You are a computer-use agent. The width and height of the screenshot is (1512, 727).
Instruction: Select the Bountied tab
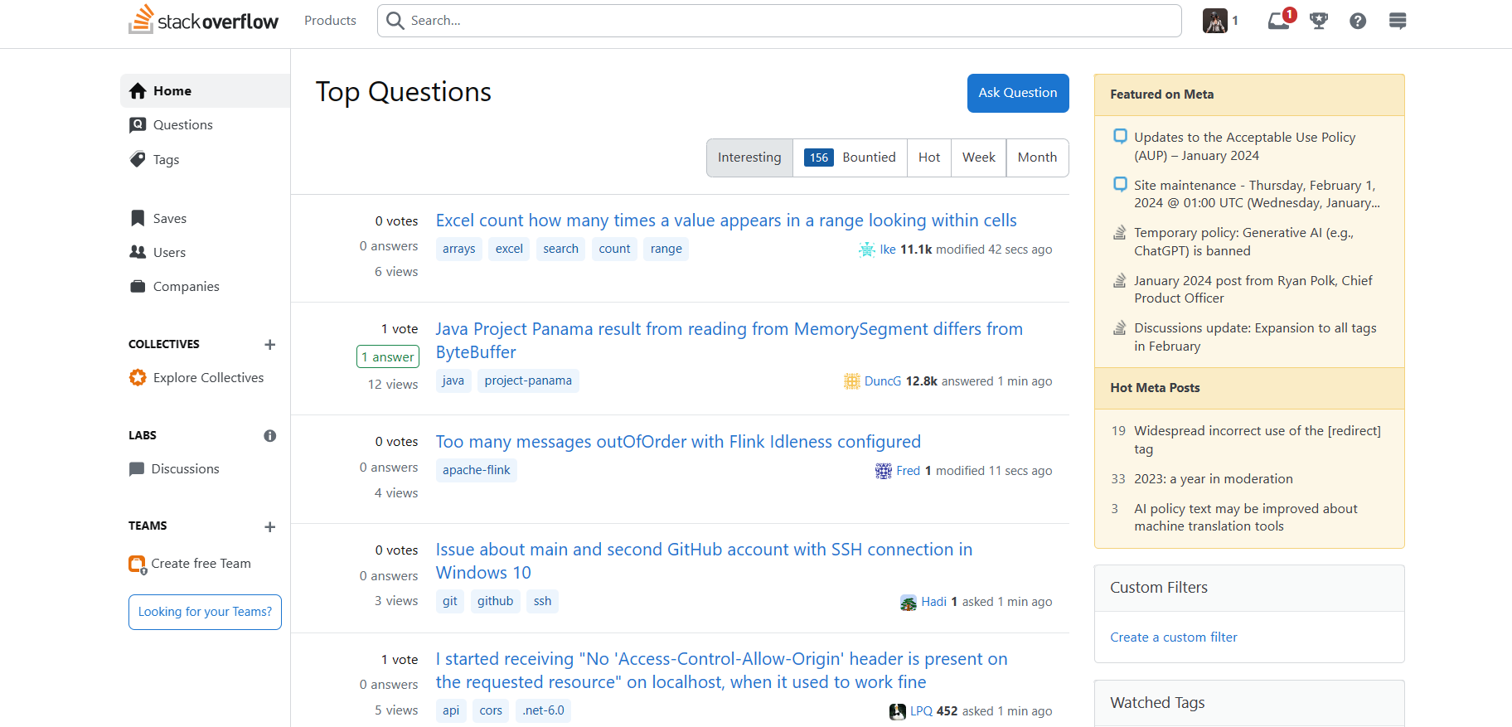pos(850,158)
